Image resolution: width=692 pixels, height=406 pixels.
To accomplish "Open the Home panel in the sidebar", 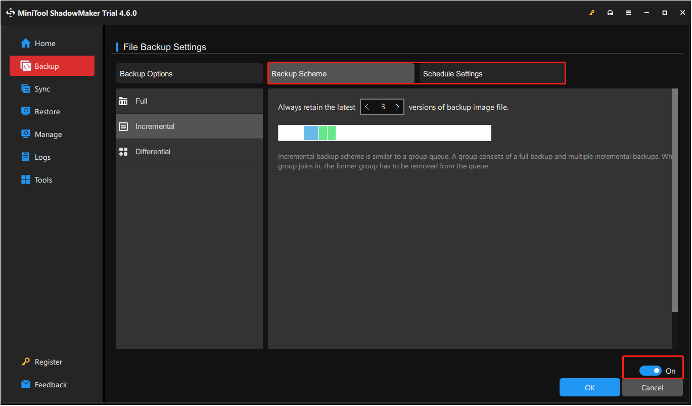I will point(43,43).
